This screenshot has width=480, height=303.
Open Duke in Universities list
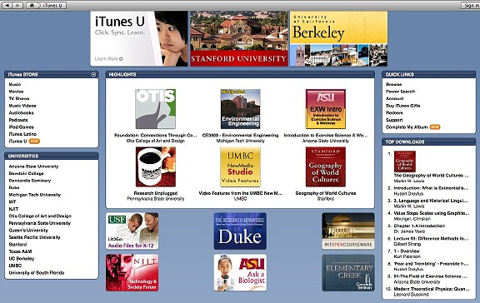click(x=14, y=187)
